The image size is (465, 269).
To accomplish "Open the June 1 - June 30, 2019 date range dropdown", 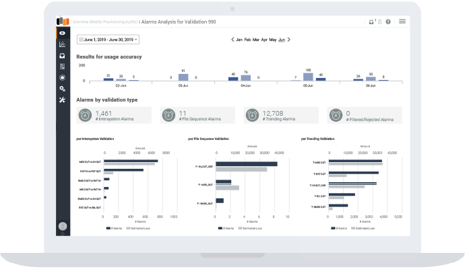I will point(108,40).
